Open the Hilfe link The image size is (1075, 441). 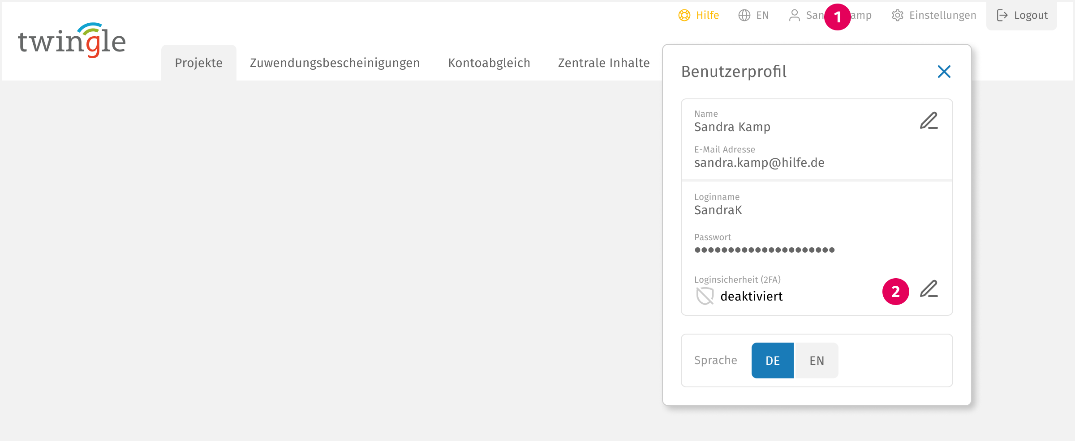[707, 16]
